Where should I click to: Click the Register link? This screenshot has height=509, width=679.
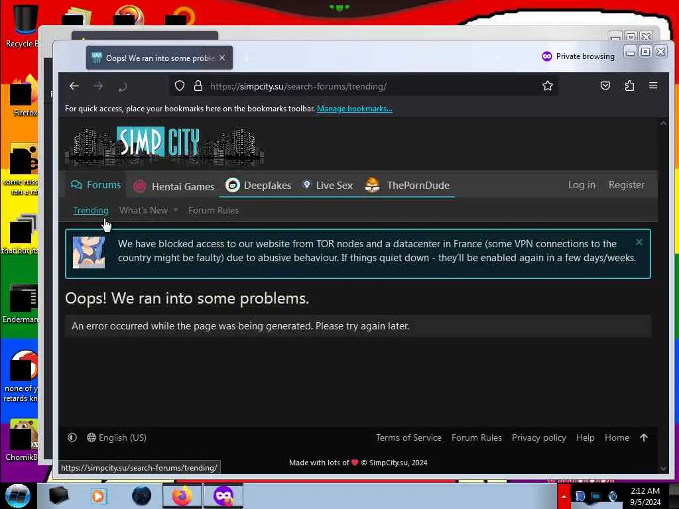coord(626,185)
